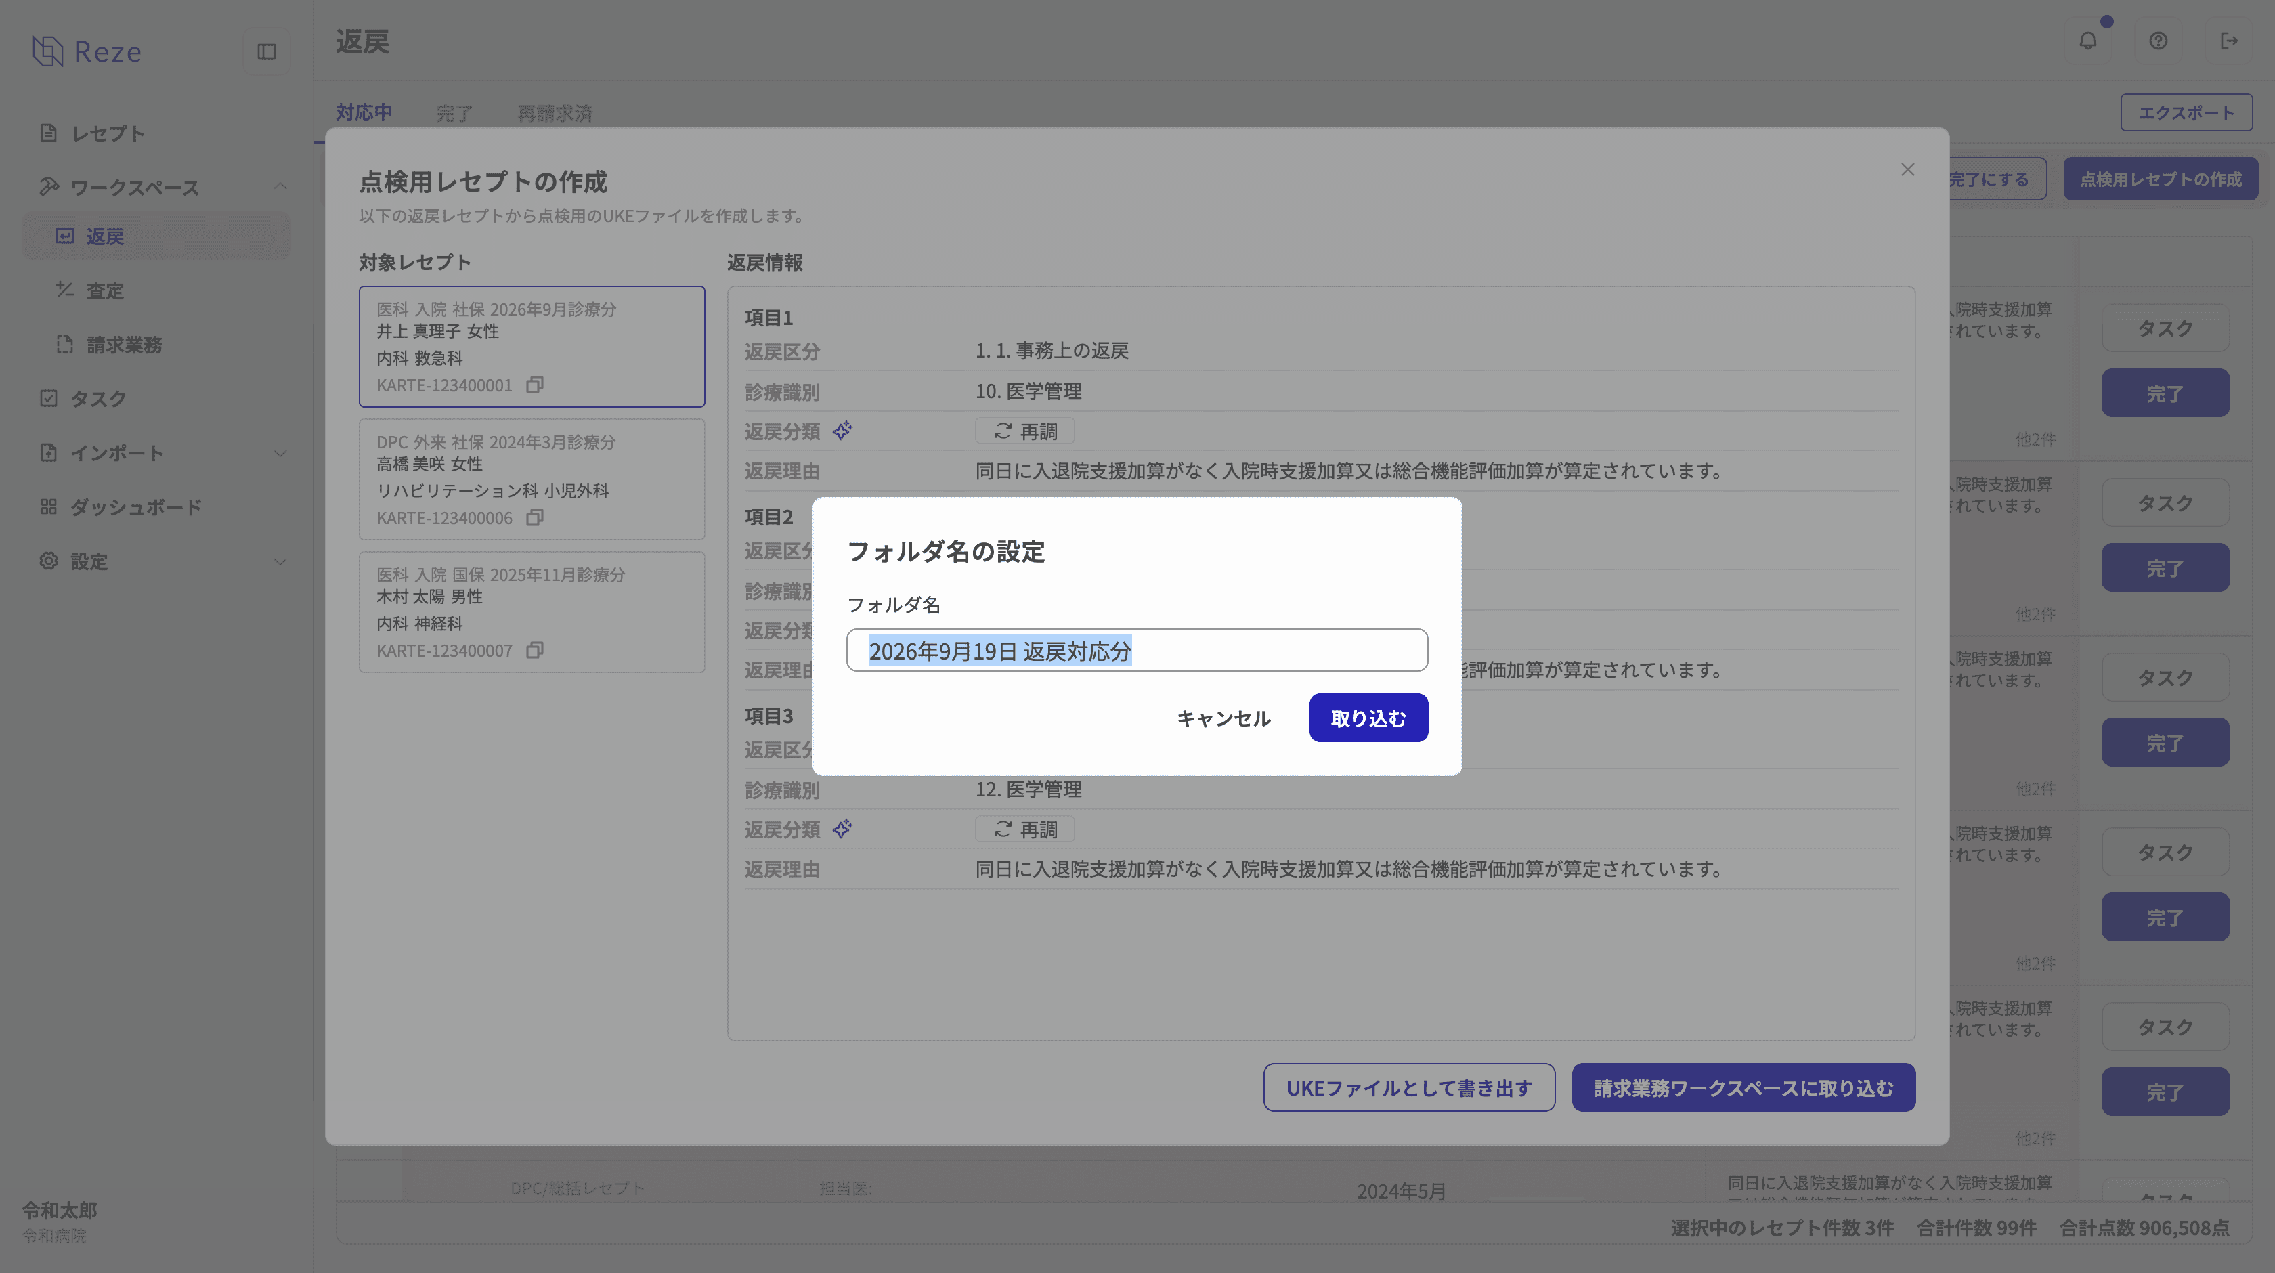Click the logout icon in header
This screenshot has height=1273, width=2275.
coord(2229,41)
